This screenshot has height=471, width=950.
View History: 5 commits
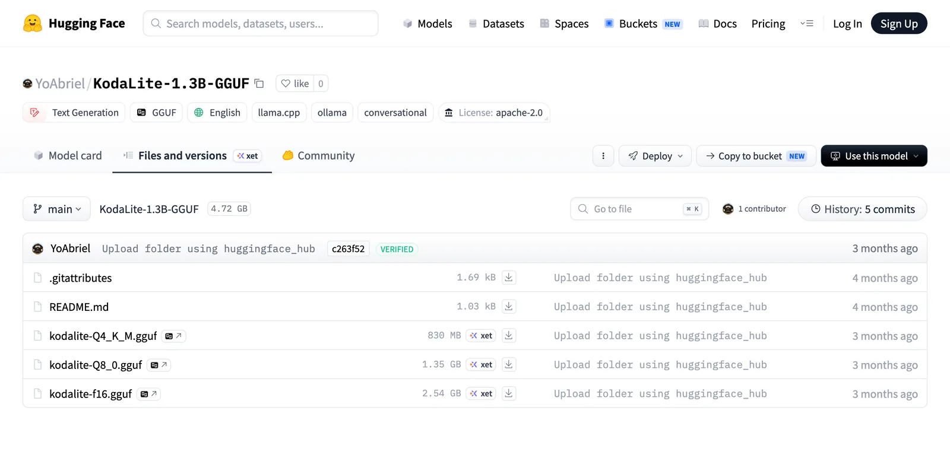863,209
